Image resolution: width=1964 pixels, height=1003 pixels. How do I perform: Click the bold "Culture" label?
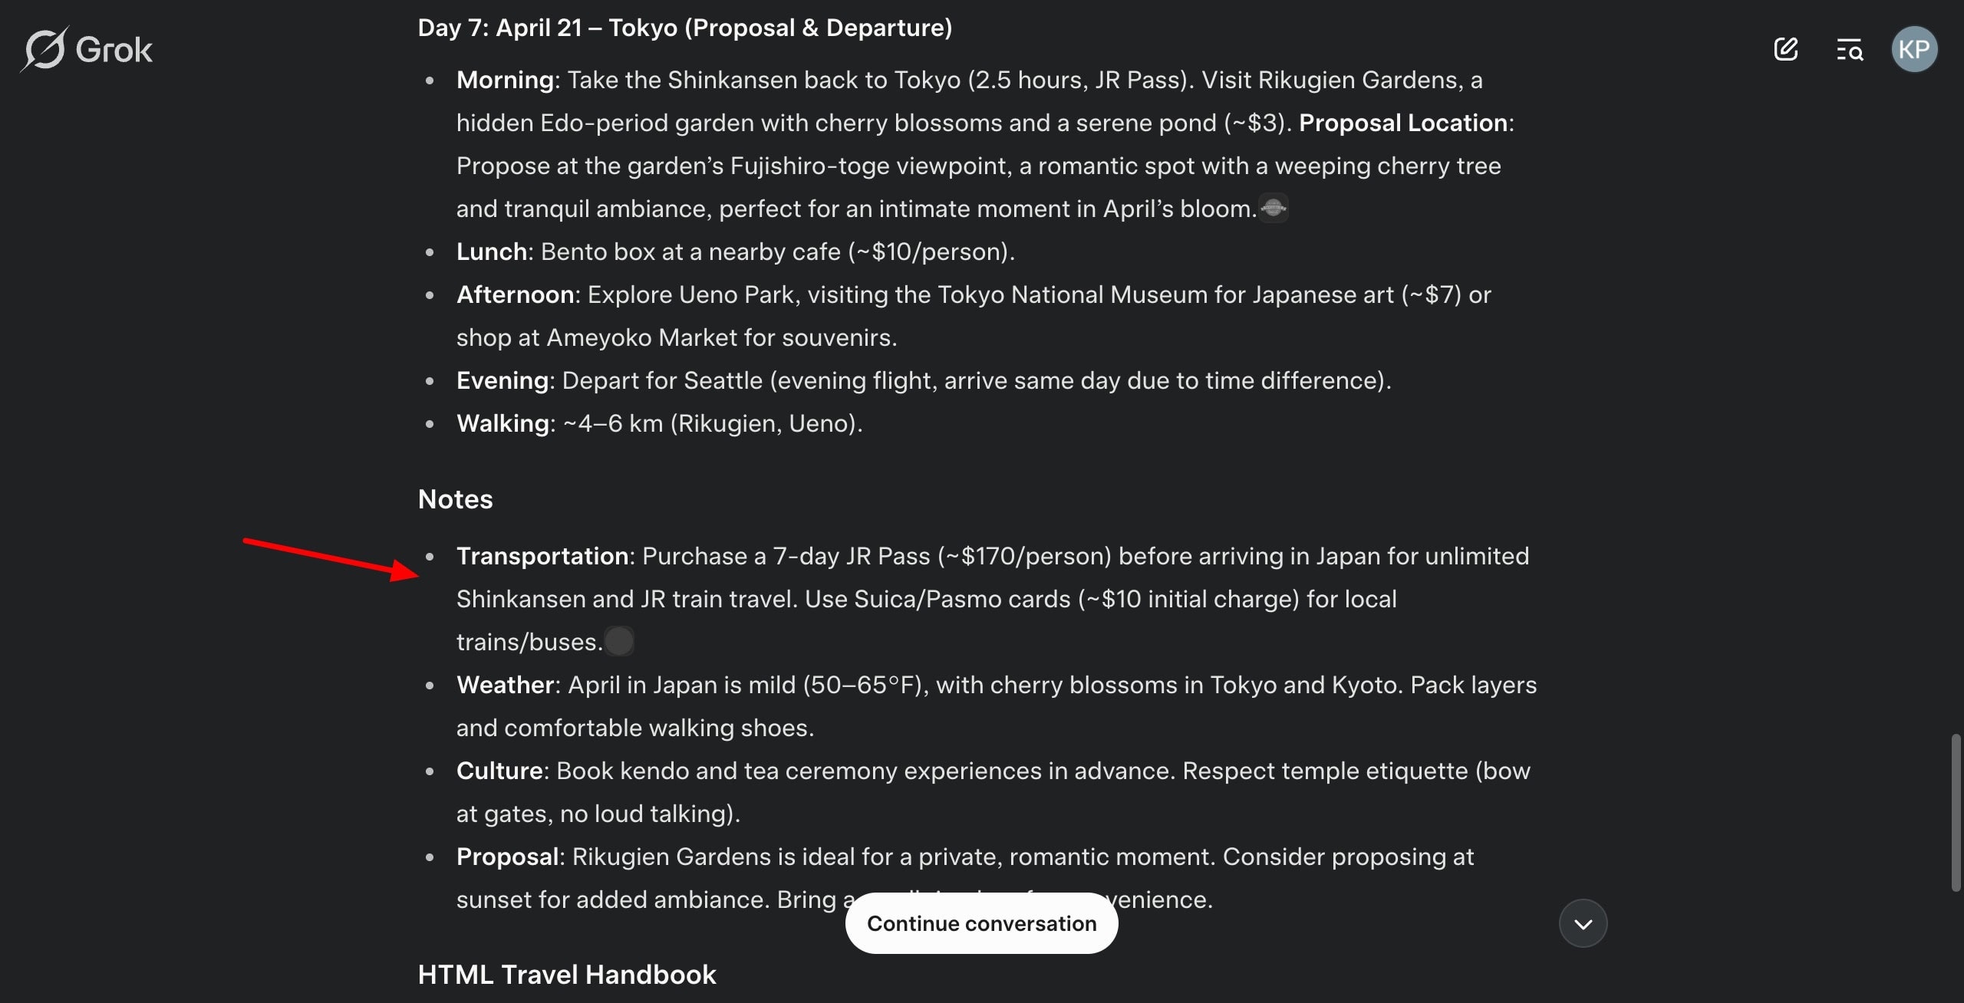(499, 771)
